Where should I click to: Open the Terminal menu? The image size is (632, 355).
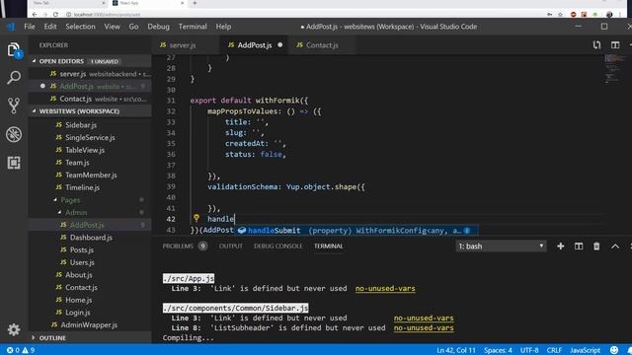pyautogui.click(x=193, y=27)
